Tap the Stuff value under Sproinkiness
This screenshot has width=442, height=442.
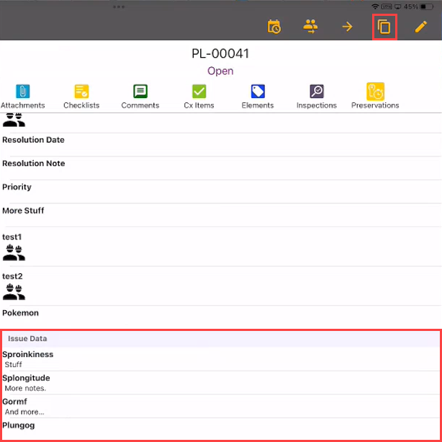tap(13, 365)
